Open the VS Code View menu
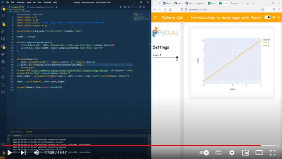Image resolution: width=282 pixels, height=159 pixels. tap(29, 2)
